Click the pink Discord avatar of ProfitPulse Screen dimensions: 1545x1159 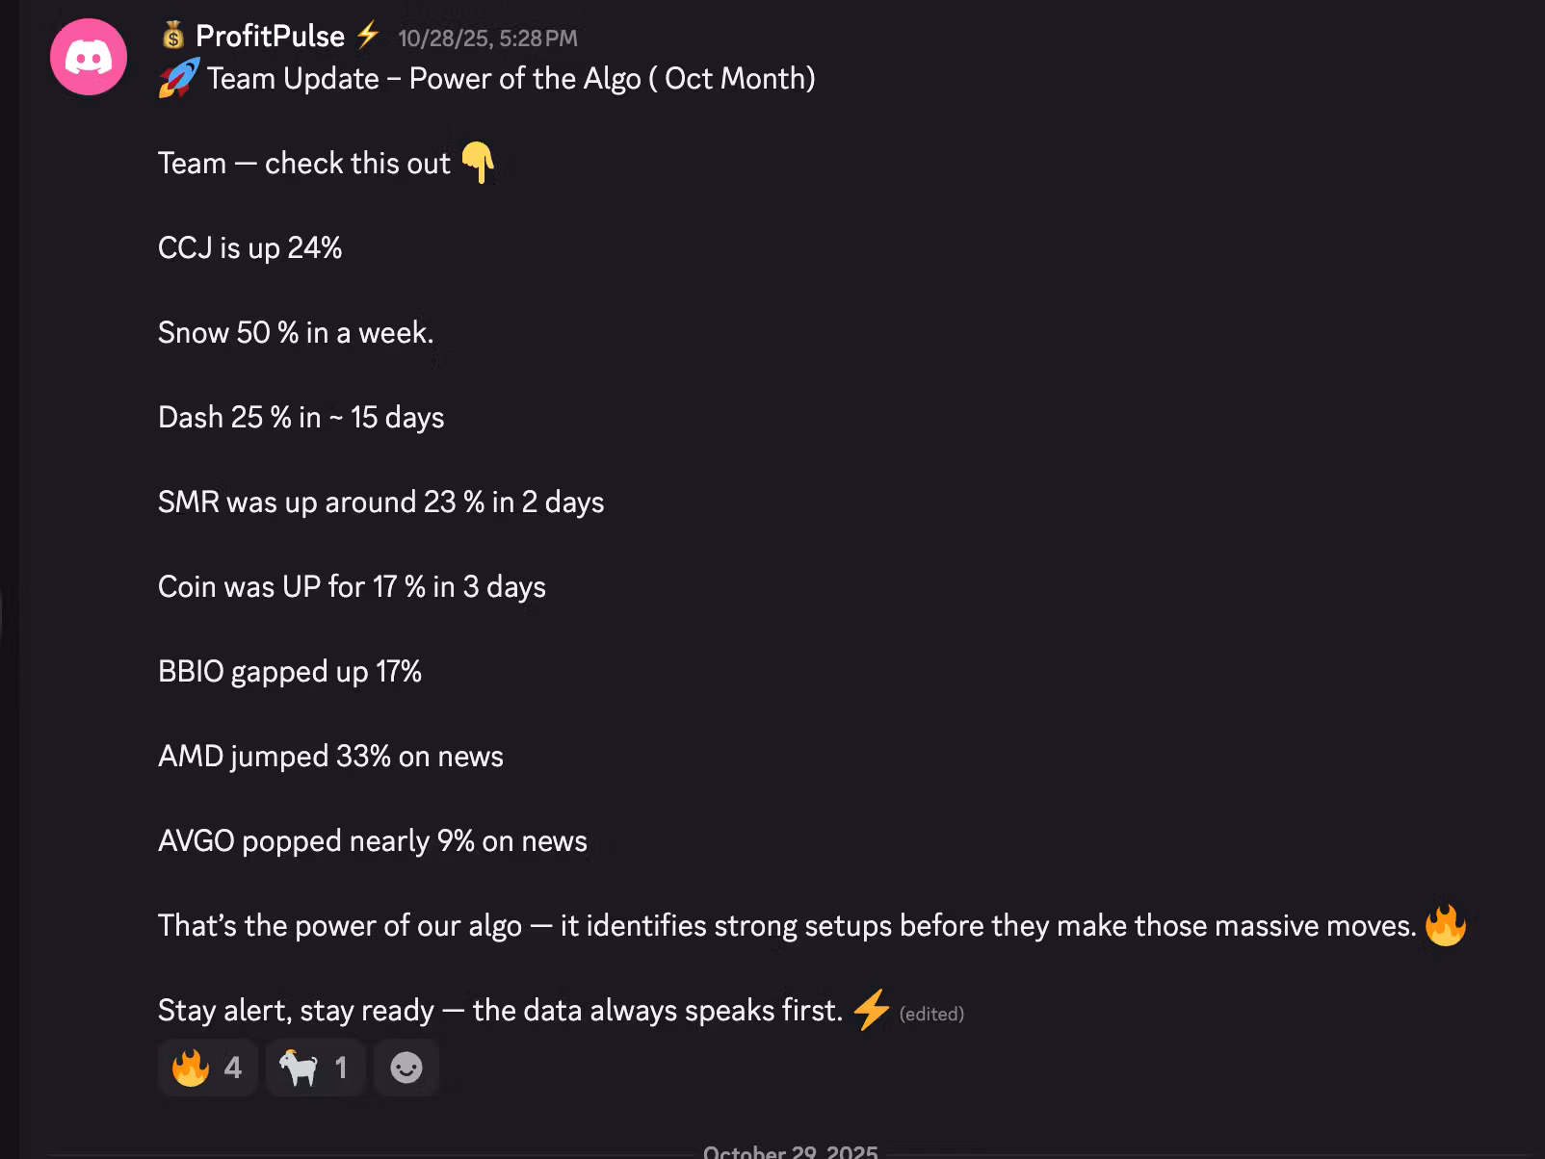[89, 58]
